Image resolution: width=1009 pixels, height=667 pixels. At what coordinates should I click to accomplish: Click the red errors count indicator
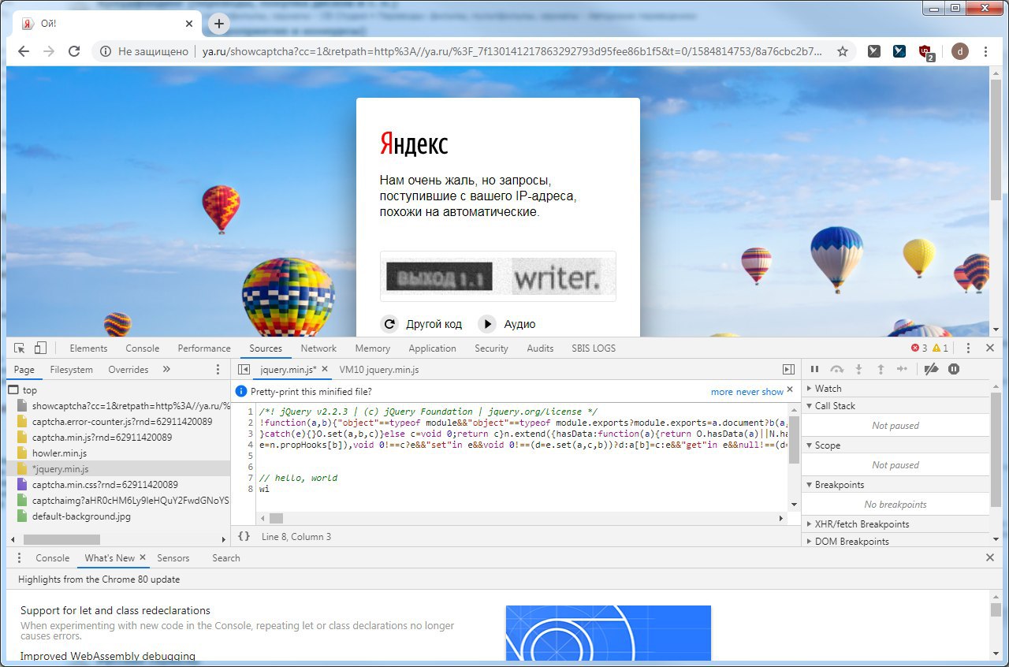(919, 348)
